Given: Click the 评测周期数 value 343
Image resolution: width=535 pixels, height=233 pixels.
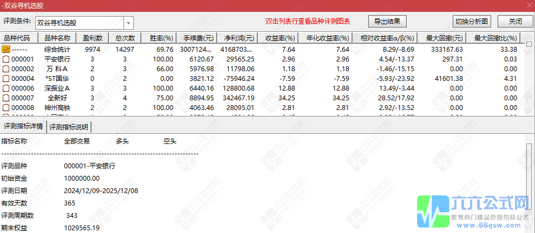Looking at the screenshot, I should [71, 216].
